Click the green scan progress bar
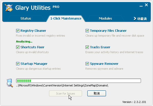This screenshot has height=106, width=153. pyautogui.click(x=78, y=81)
